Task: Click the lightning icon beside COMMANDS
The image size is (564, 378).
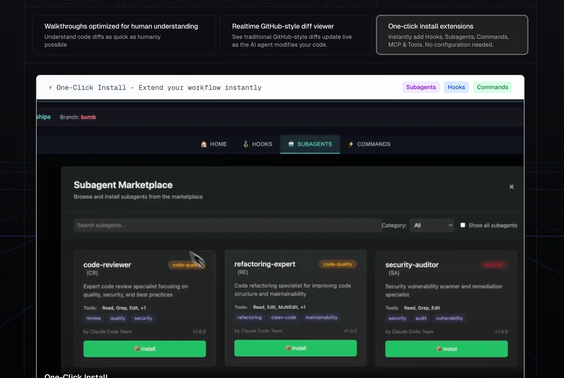Action: 351,144
